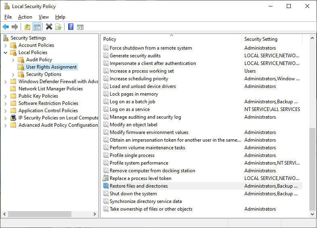Click the Restore files and directories policy icon
The image size is (317, 228).
[106, 186]
